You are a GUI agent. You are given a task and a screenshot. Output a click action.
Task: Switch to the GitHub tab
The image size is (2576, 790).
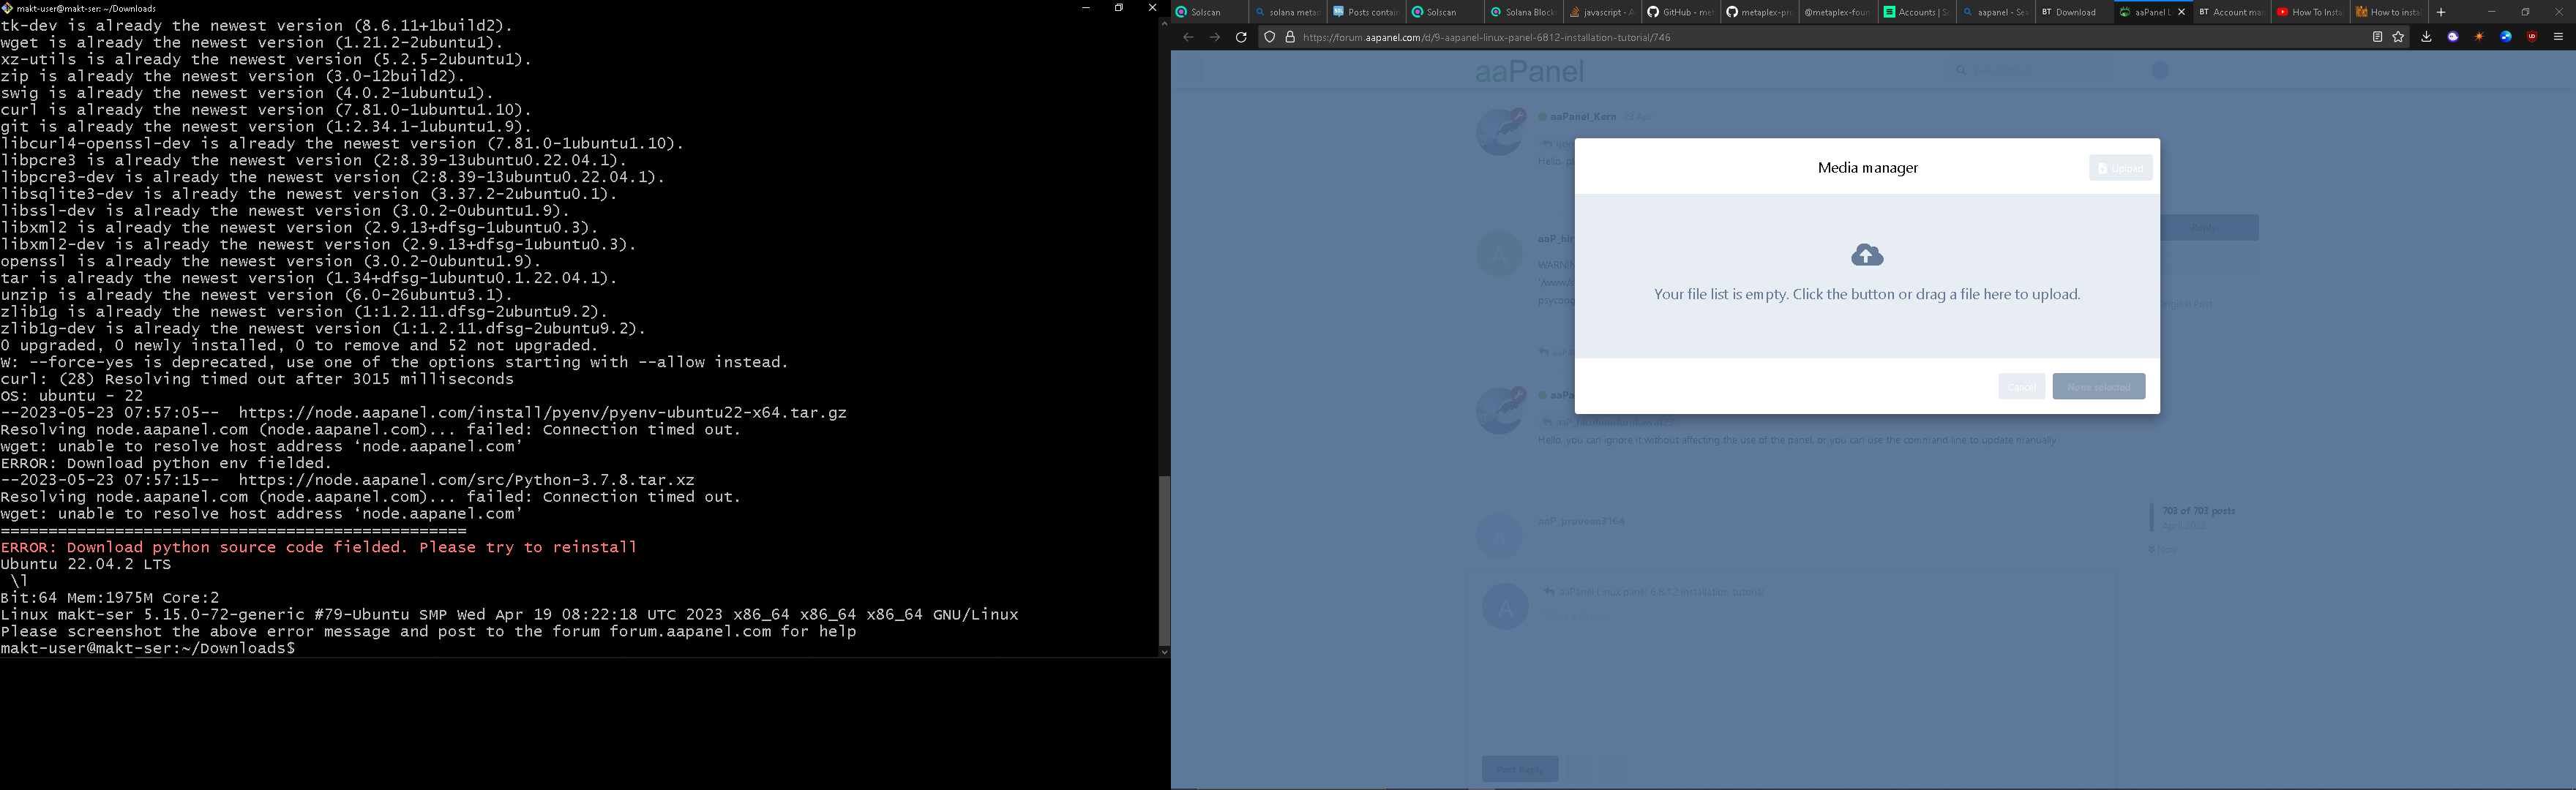point(1679,12)
